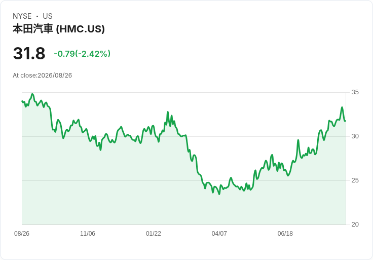This screenshot has height=260, width=373.
Task: Click the 11/06 x-axis date label
Action: [x=88, y=234]
